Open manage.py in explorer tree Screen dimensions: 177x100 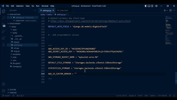[17, 66]
